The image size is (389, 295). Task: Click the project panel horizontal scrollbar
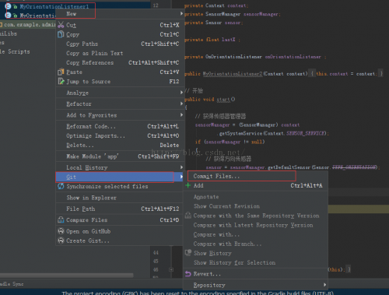tap(67, 276)
